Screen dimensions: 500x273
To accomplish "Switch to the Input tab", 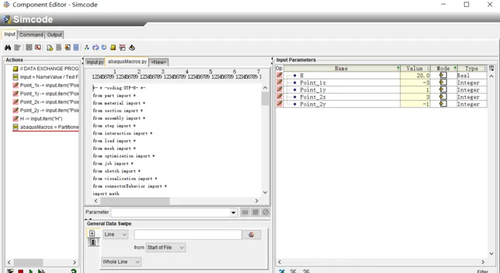I will 10,34.
